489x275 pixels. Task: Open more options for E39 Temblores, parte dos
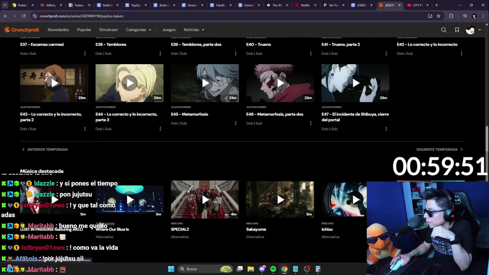235,53
